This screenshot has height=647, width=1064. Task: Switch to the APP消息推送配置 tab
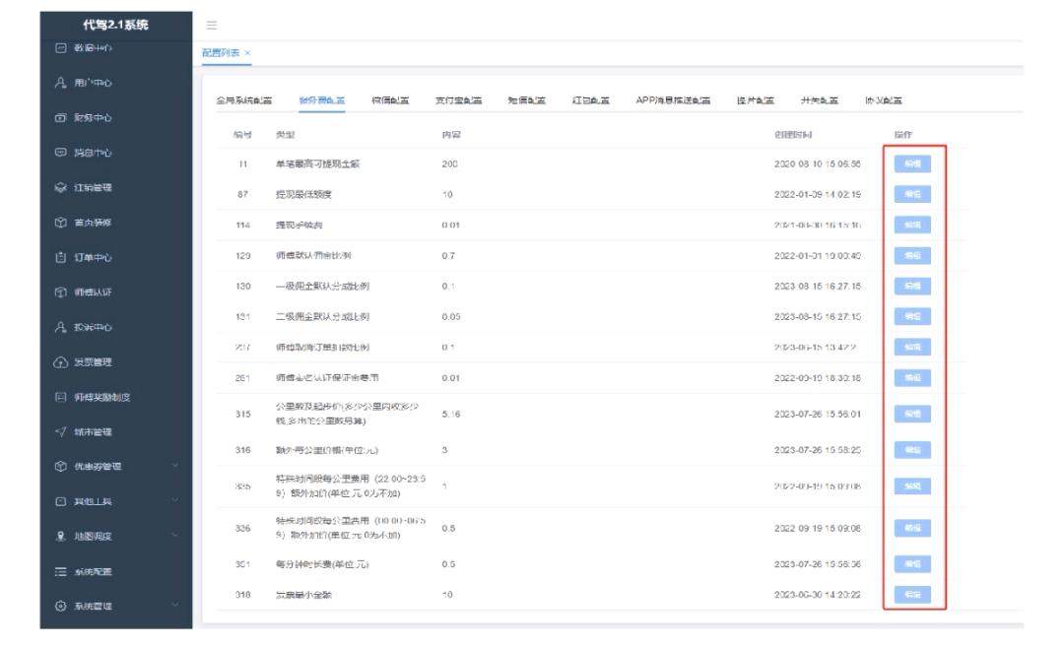coord(673,100)
